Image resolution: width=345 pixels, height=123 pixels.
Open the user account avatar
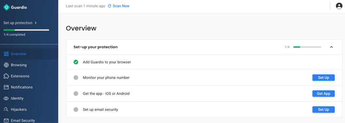coord(339,6)
